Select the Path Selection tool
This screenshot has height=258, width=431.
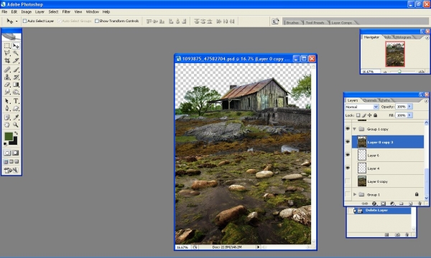coord(7,101)
